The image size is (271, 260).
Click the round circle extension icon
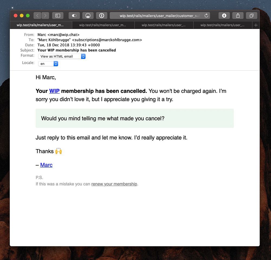pos(88,16)
